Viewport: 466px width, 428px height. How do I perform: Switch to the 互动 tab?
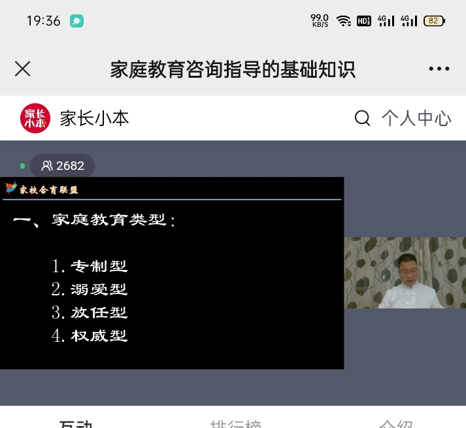tap(76, 423)
